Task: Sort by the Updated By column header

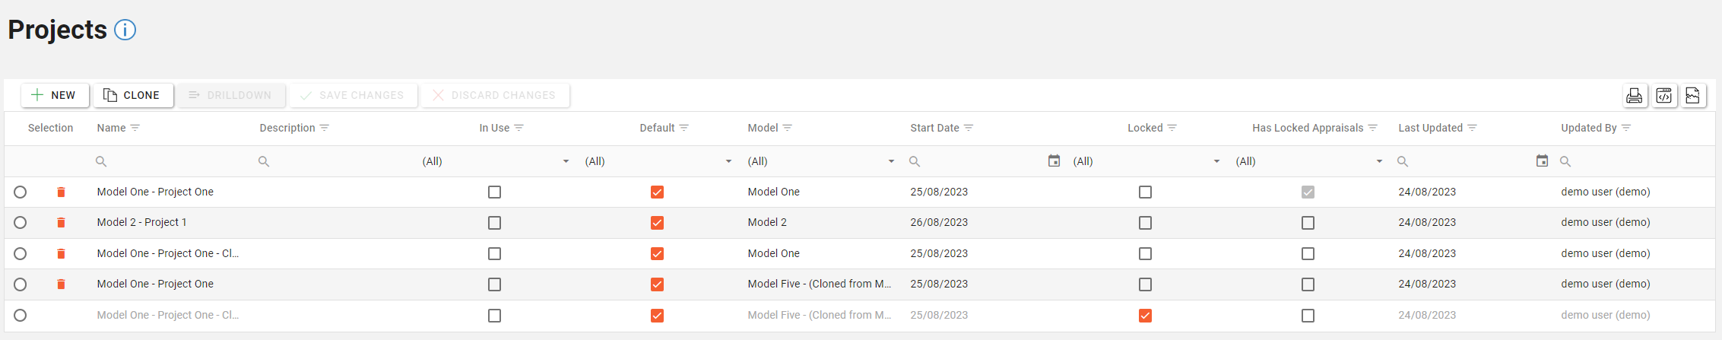Action: (x=1588, y=128)
